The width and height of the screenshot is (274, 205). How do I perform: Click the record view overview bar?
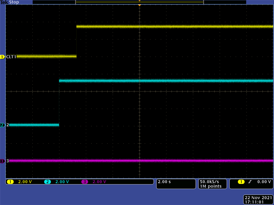point(140,2)
